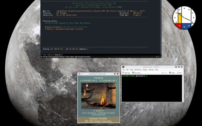Click the Paste button in Konsole toolbar
The height and width of the screenshot is (126, 202).
click(172, 73)
